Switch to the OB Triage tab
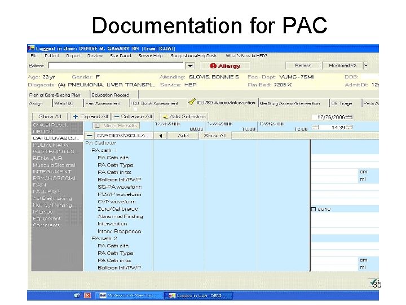Screen dimensions: 406x305 coord(345,103)
